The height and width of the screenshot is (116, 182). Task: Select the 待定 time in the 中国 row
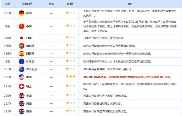[x=8, y=26]
